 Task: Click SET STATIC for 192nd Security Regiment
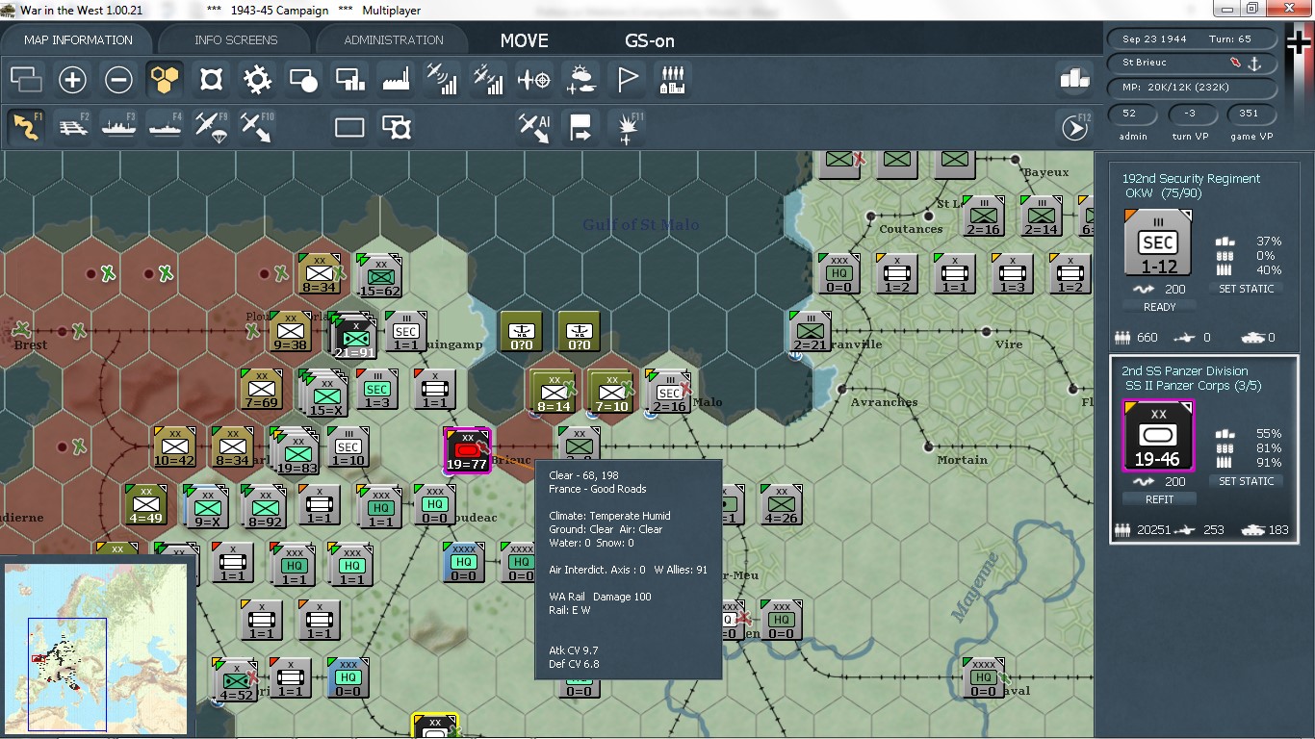click(1247, 289)
